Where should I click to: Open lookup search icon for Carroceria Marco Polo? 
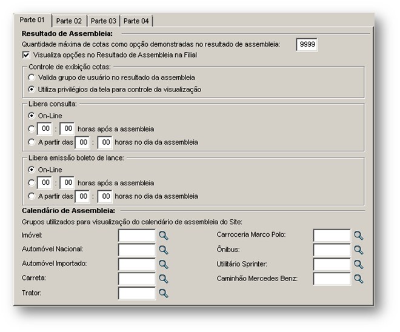click(x=359, y=235)
